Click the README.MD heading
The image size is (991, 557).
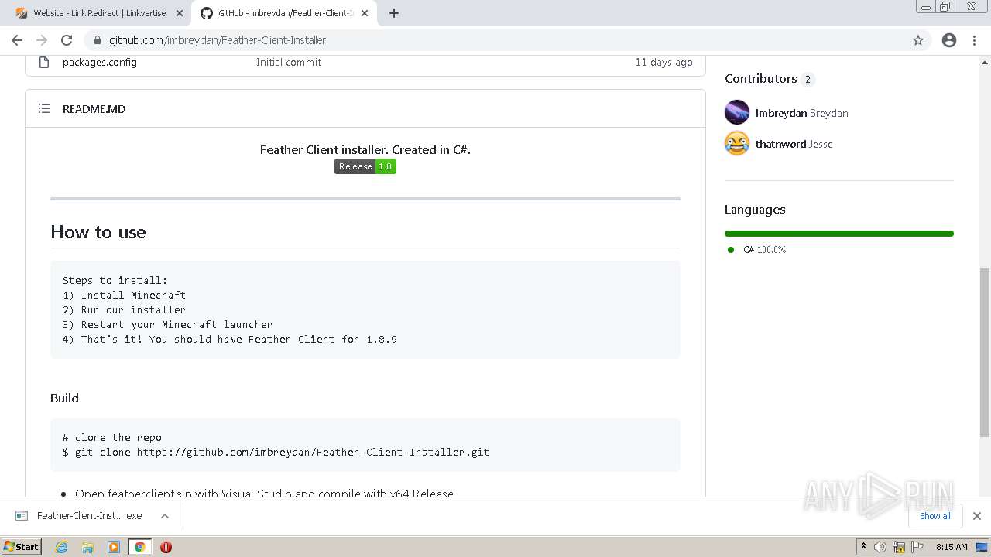point(94,109)
